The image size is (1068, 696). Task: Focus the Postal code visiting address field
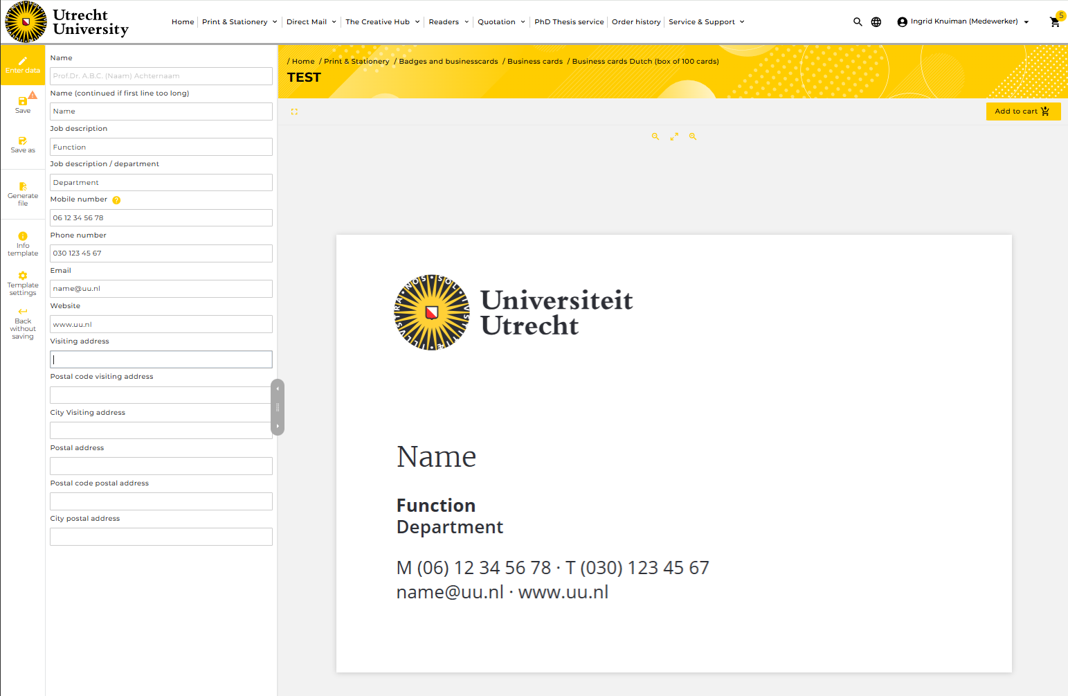click(x=161, y=395)
